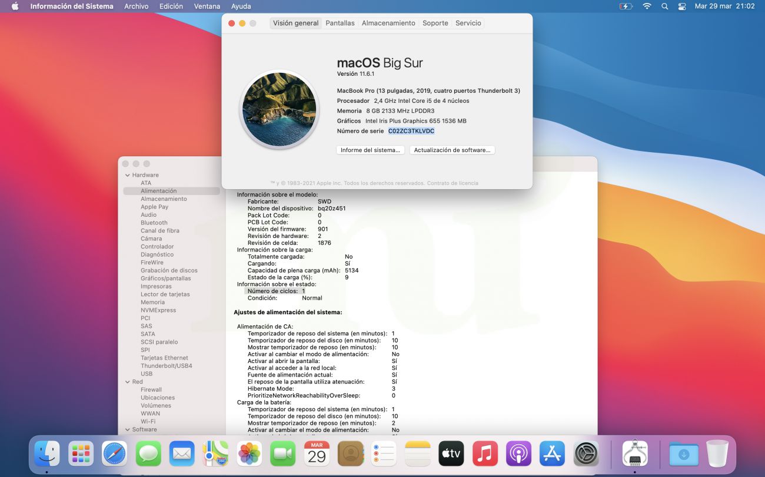Viewport: 765px width, 477px height.
Task: Open Mail app in dock
Action: (x=182, y=454)
